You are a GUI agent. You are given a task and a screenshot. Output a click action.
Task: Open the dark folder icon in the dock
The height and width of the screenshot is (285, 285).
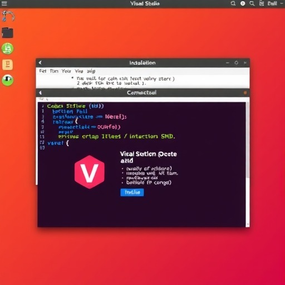pos(7,33)
